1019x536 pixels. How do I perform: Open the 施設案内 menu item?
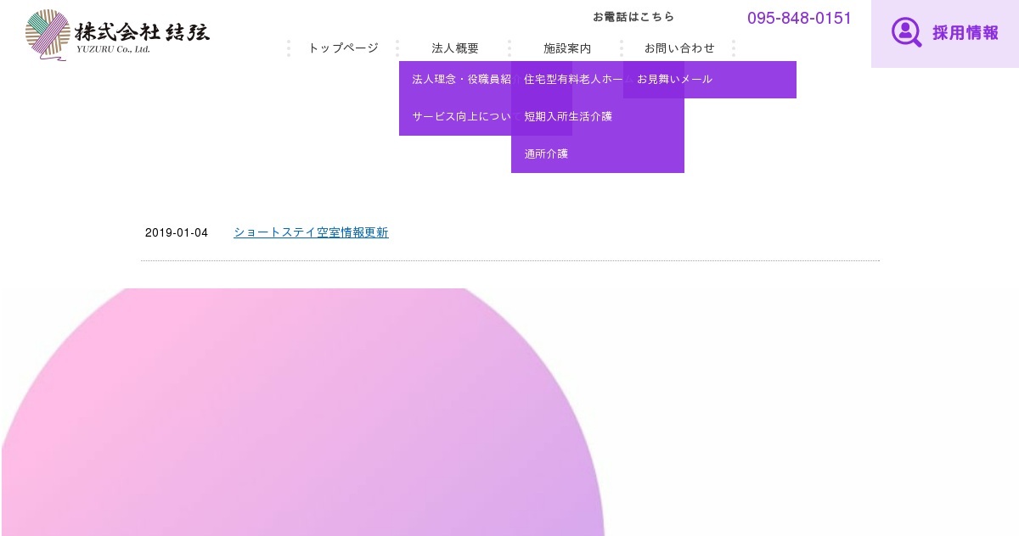(x=567, y=48)
